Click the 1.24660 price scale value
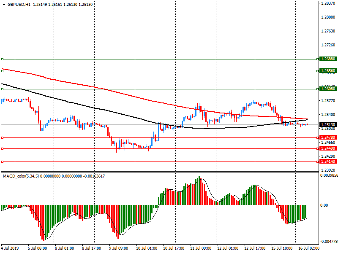 coord(328,143)
